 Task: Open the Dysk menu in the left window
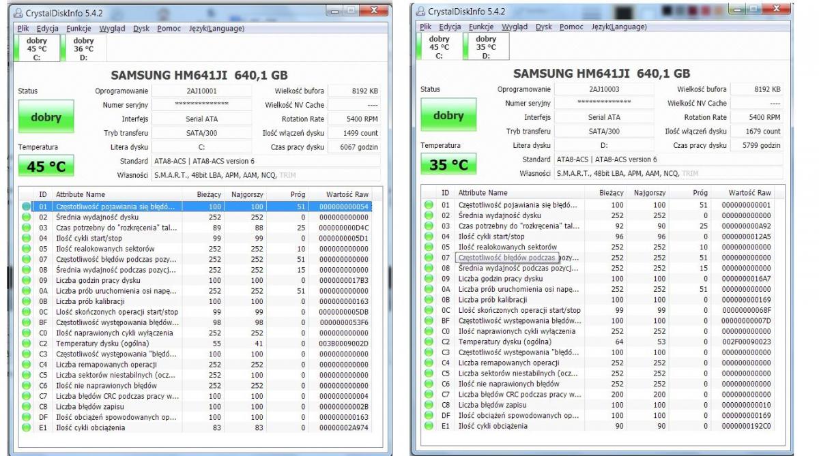click(141, 29)
